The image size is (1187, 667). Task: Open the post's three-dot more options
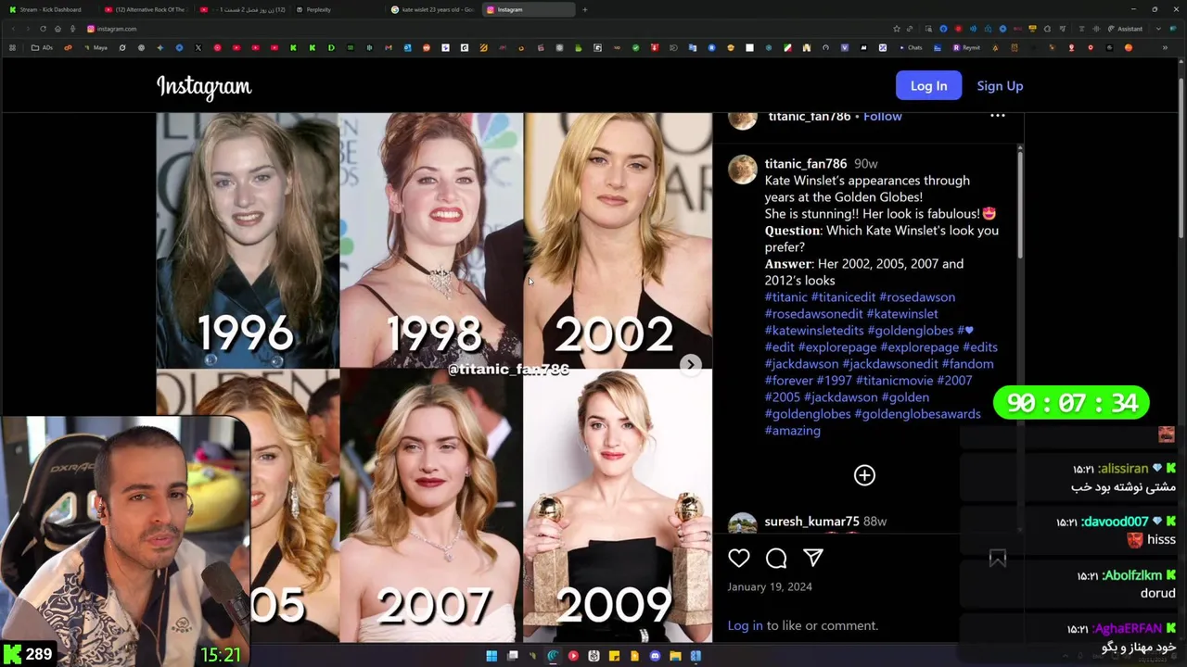(x=998, y=116)
